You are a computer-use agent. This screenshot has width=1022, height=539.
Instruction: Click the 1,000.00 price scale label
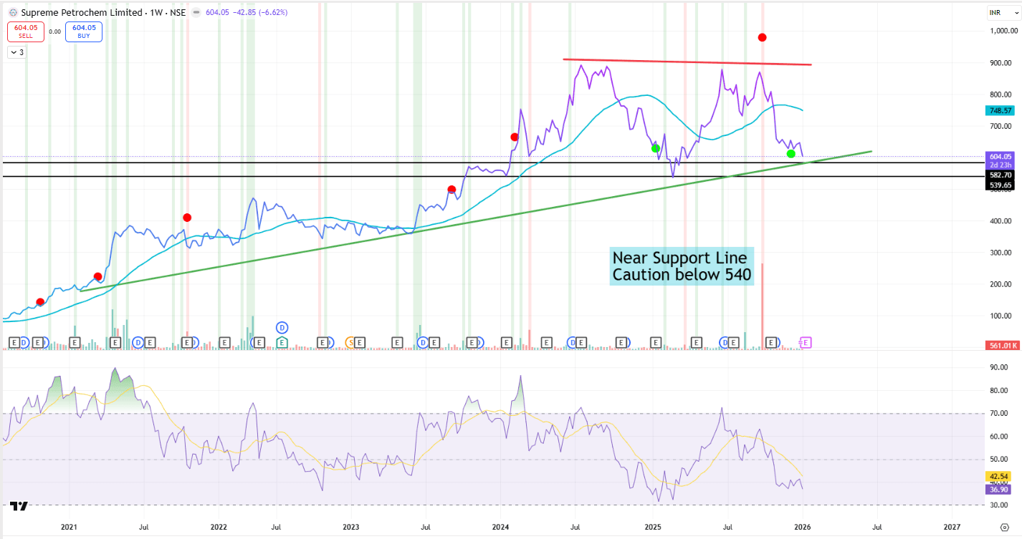pyautogui.click(x=1002, y=31)
